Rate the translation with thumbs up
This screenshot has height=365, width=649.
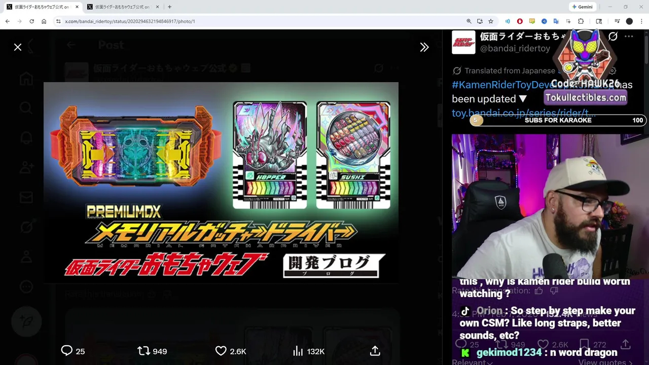pyautogui.click(x=538, y=290)
